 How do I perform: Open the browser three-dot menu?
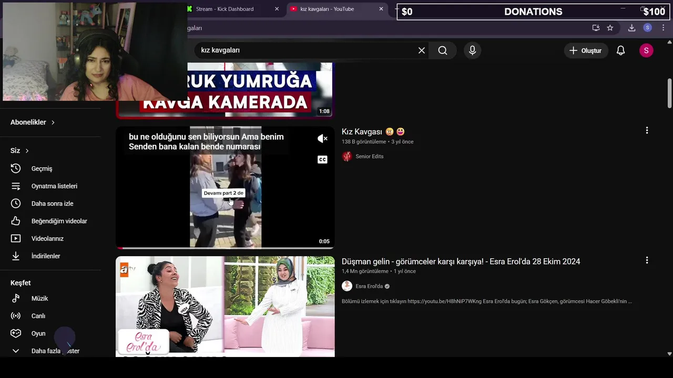click(663, 28)
